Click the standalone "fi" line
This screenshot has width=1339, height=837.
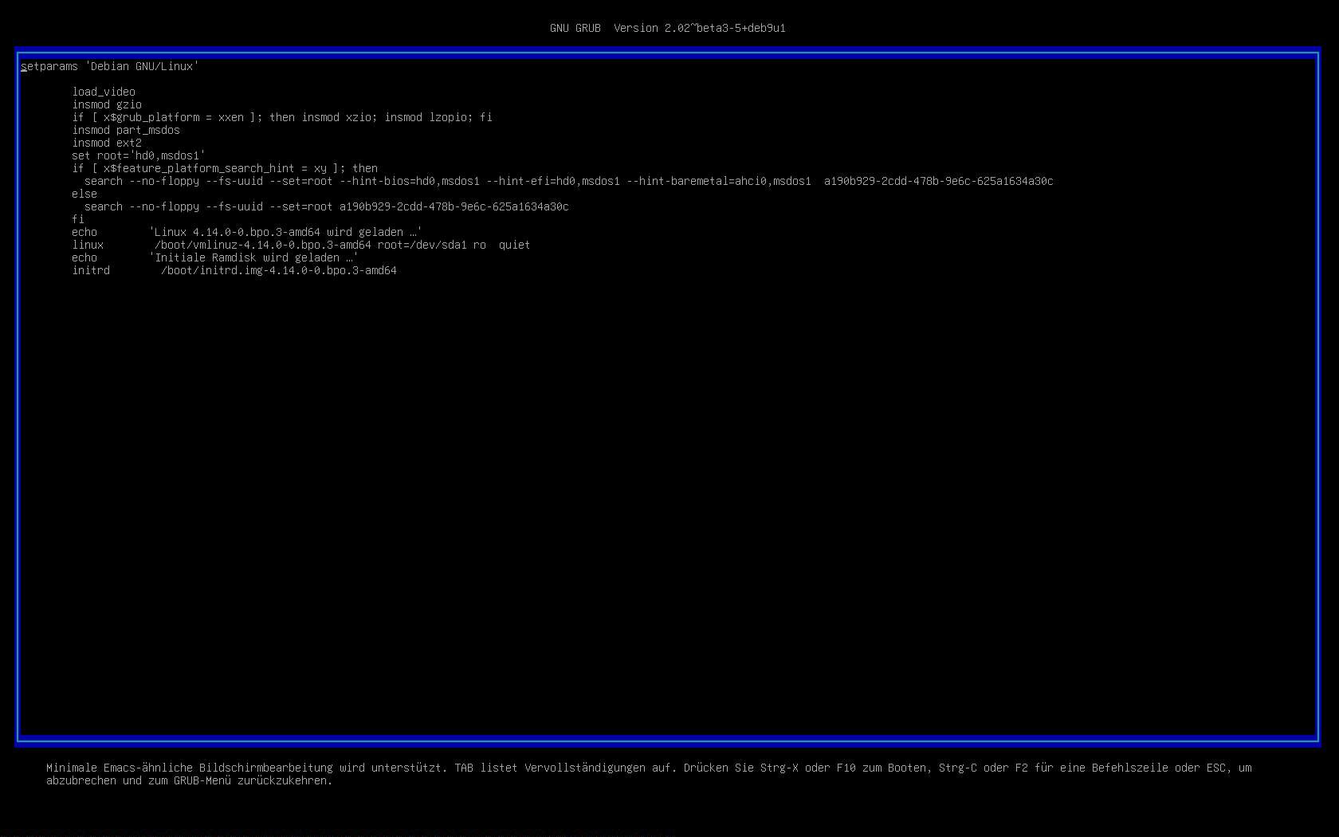click(x=78, y=219)
